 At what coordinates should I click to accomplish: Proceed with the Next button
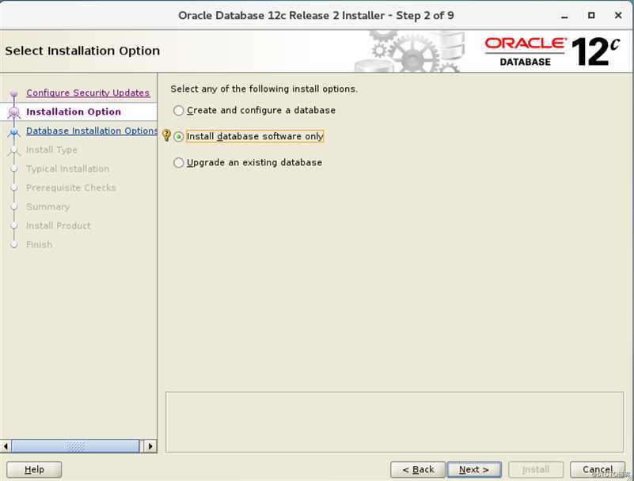click(x=474, y=469)
